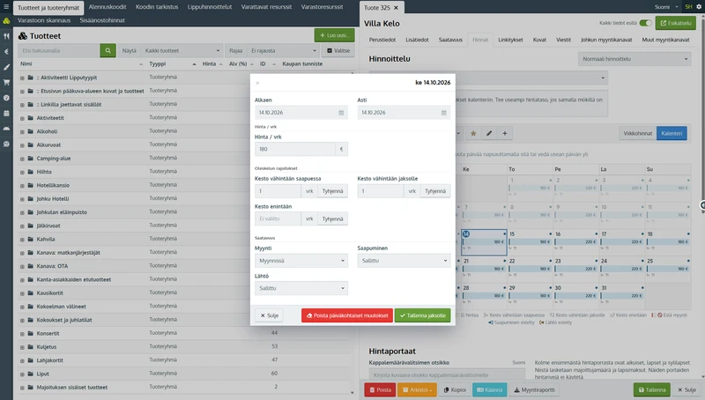Close the Tuote 325 tab
This screenshot has height=400, width=705.
pos(396,8)
